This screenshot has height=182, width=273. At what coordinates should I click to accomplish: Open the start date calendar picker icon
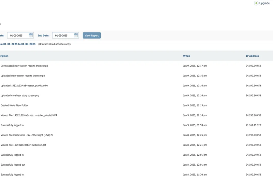point(31,35)
